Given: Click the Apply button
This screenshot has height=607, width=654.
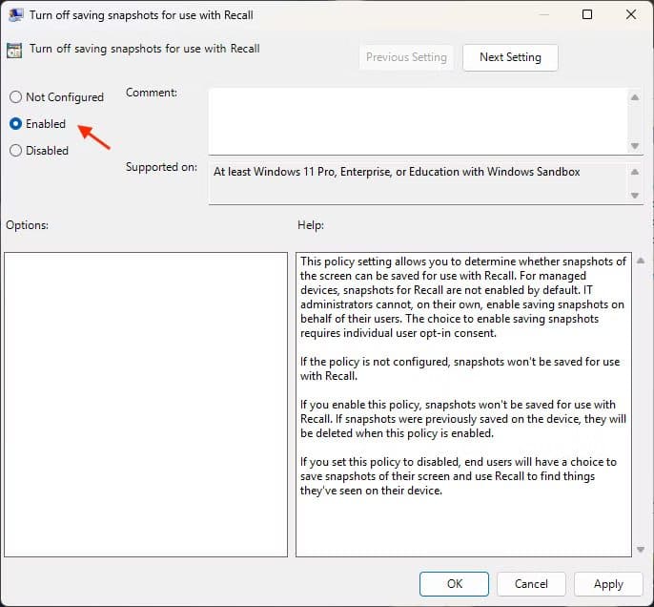Looking at the screenshot, I should pyautogui.click(x=608, y=584).
